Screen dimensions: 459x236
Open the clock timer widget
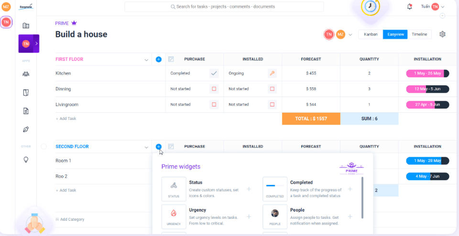point(370,7)
